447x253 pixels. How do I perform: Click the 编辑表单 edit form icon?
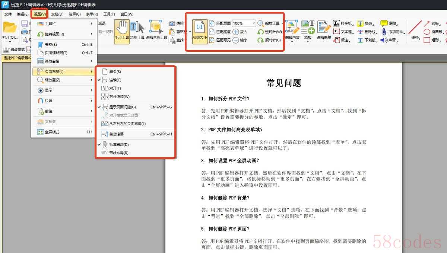tap(324, 28)
